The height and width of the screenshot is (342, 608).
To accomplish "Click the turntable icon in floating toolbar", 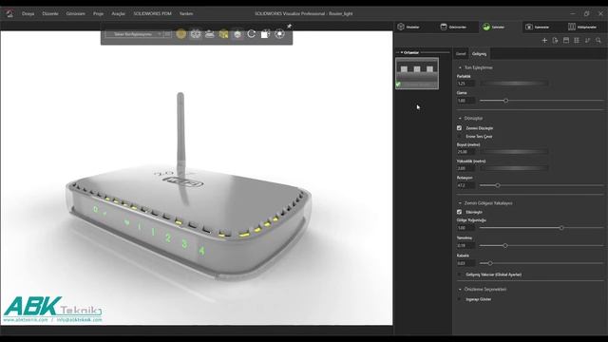I will [x=209, y=34].
